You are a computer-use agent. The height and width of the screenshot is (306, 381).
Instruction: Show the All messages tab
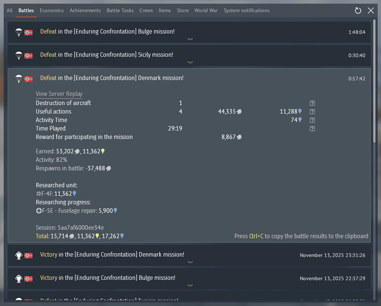point(10,11)
